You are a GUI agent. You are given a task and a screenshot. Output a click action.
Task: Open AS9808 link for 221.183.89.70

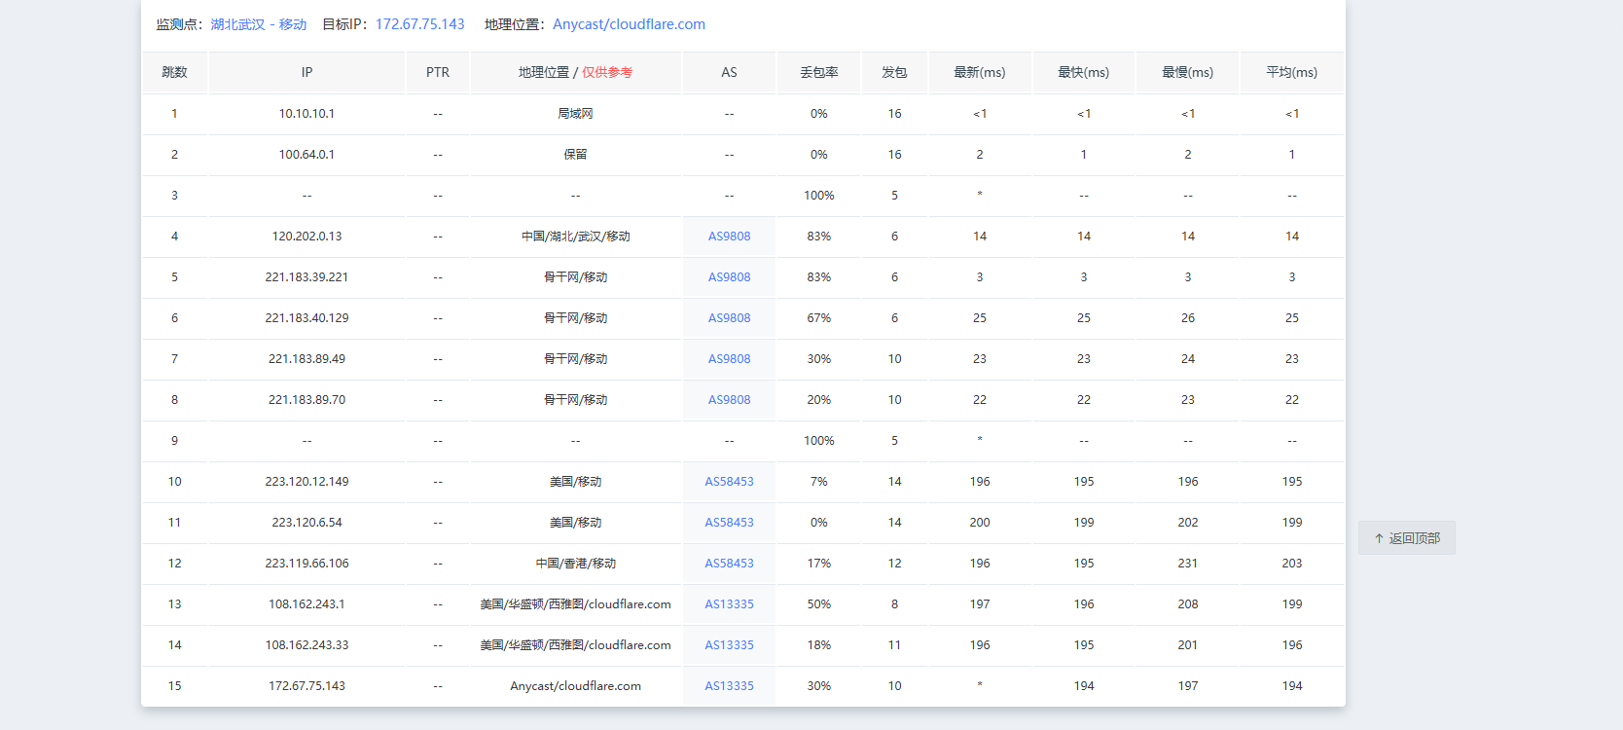(x=730, y=400)
